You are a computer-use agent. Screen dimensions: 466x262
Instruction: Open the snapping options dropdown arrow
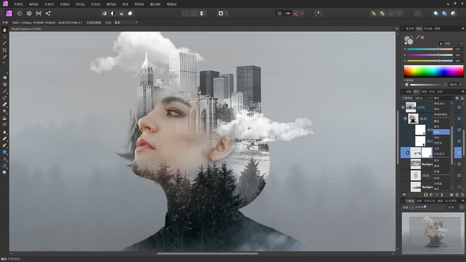[x=302, y=13]
